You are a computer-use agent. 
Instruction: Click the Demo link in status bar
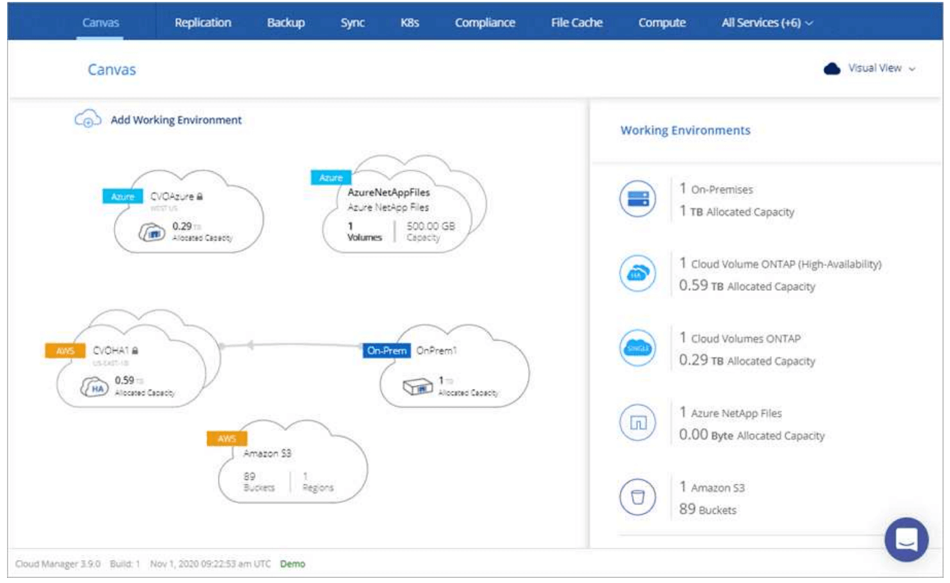tap(292, 564)
